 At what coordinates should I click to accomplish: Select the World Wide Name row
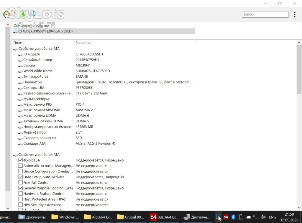(x=104, y=71)
